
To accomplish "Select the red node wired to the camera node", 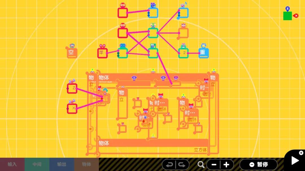I will (123, 13).
